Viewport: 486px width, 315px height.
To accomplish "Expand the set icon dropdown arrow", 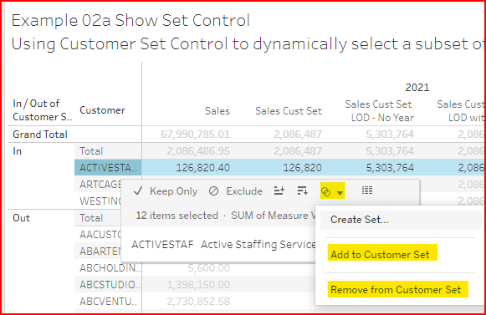I will click(x=340, y=193).
